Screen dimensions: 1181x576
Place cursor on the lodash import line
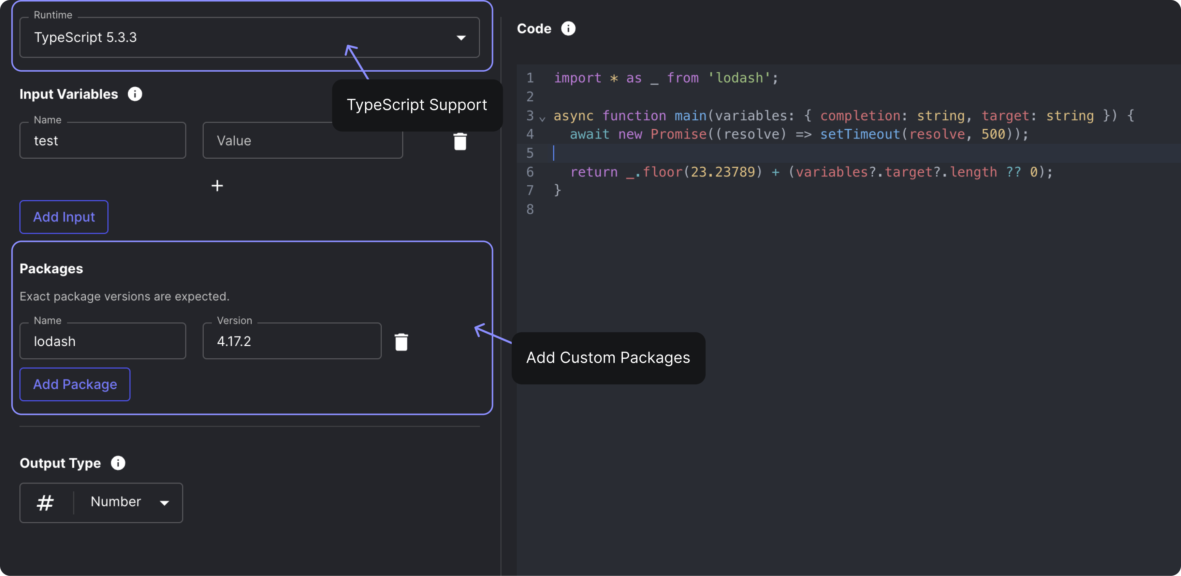[x=666, y=78]
